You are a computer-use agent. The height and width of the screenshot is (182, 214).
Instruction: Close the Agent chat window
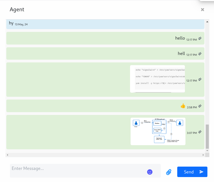202,10
